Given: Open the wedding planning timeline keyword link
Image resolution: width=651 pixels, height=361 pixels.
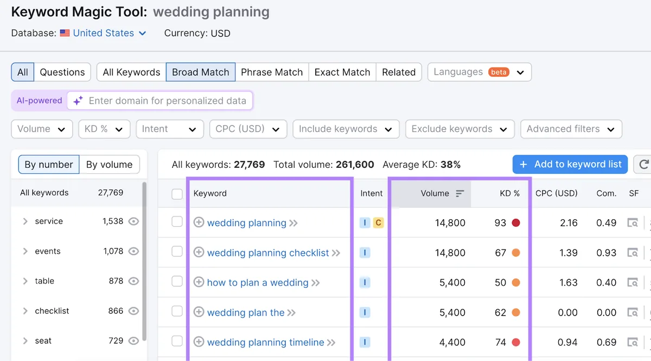Looking at the screenshot, I should pos(266,342).
